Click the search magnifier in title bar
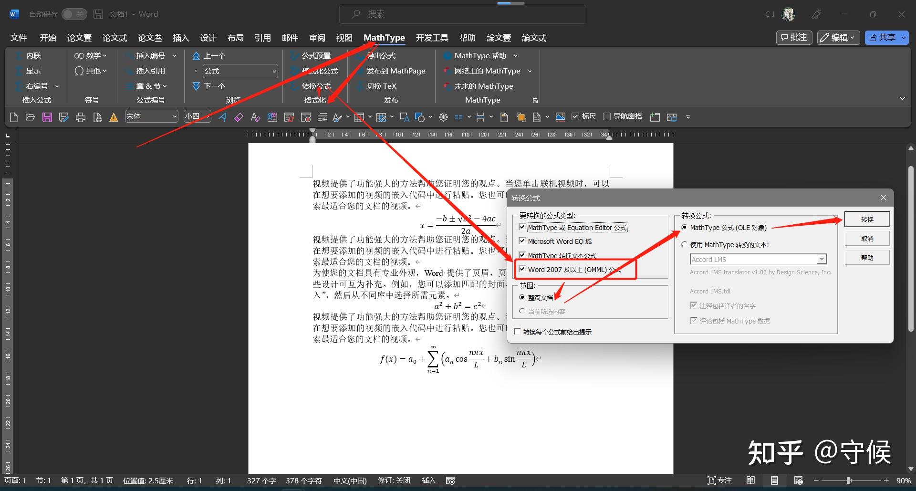The height and width of the screenshot is (491, 916). point(356,14)
